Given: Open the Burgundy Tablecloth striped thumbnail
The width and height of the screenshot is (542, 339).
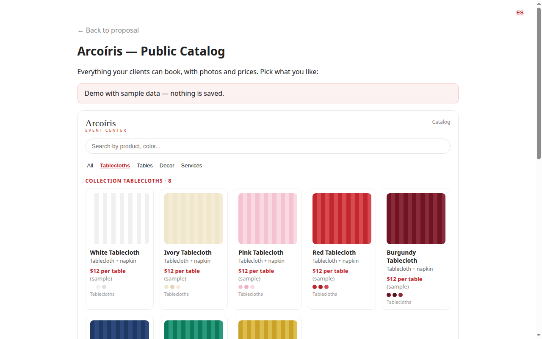Looking at the screenshot, I should 416,219.
